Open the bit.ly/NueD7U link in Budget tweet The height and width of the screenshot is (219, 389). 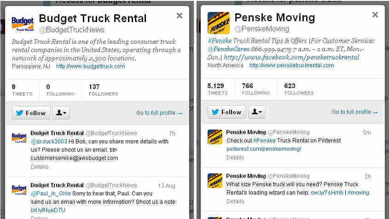pyautogui.click(x=48, y=210)
